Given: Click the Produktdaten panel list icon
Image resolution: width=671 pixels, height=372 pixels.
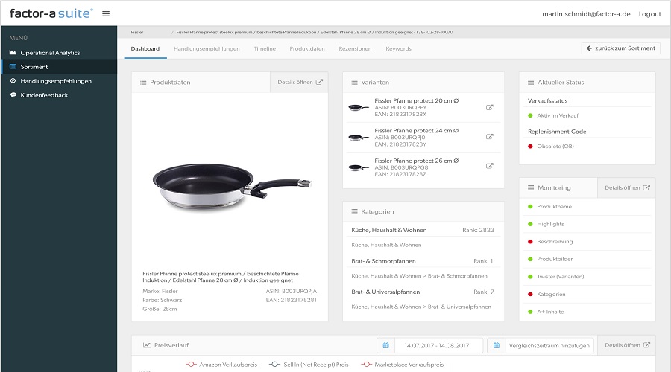Looking at the screenshot, I should (143, 82).
